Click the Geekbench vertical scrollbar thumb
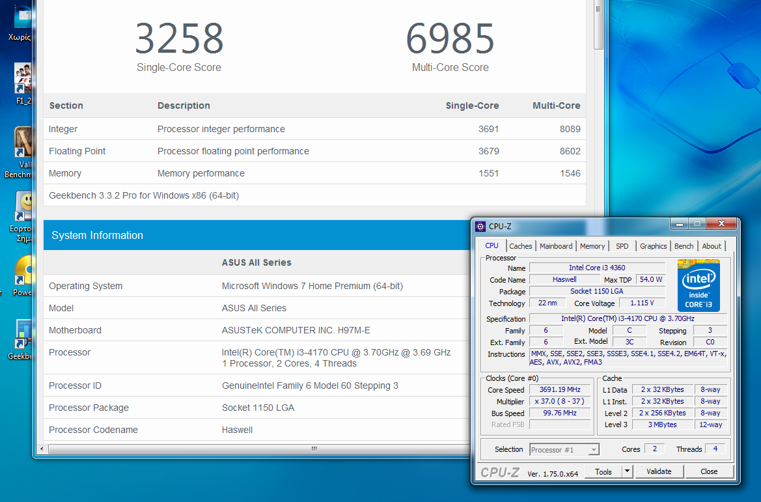The image size is (761, 502). tap(598, 25)
